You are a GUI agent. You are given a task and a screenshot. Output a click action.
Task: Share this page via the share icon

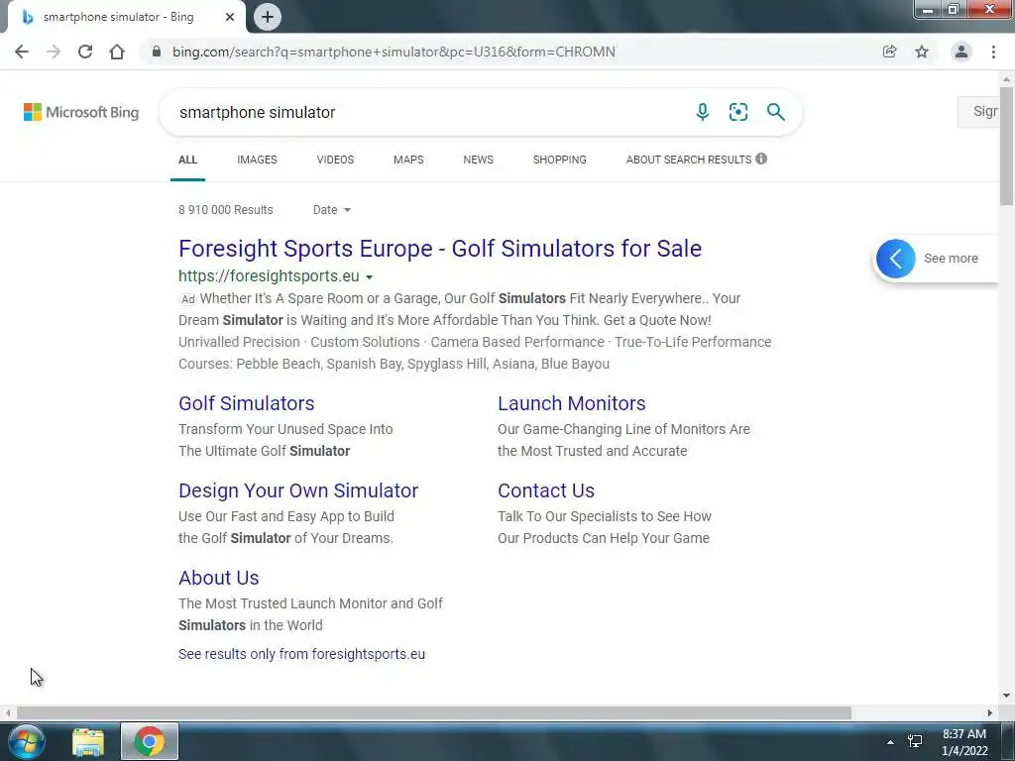890,52
